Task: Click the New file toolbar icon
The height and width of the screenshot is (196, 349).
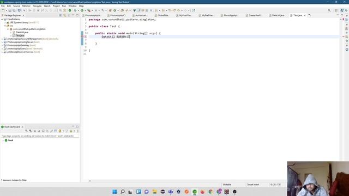Action: point(3,10)
